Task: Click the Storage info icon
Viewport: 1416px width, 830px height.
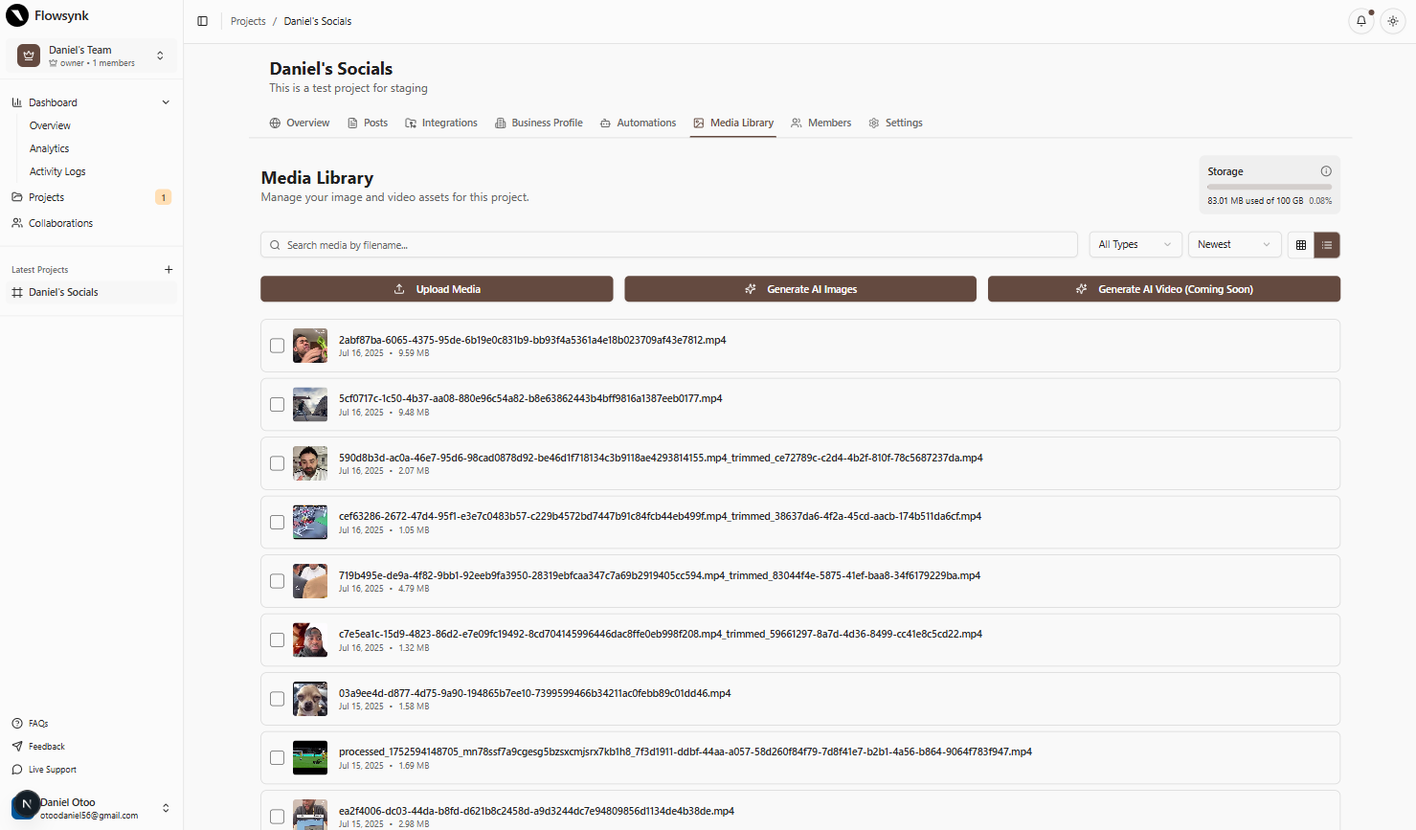Action: pyautogui.click(x=1326, y=171)
